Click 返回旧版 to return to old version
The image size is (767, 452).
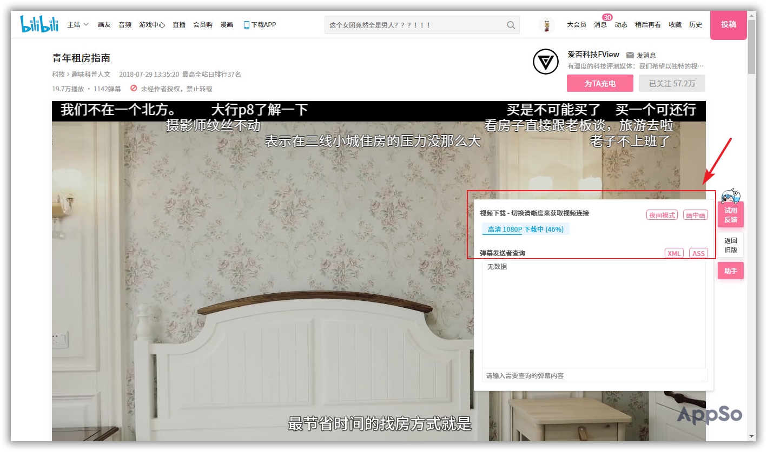[x=731, y=244]
